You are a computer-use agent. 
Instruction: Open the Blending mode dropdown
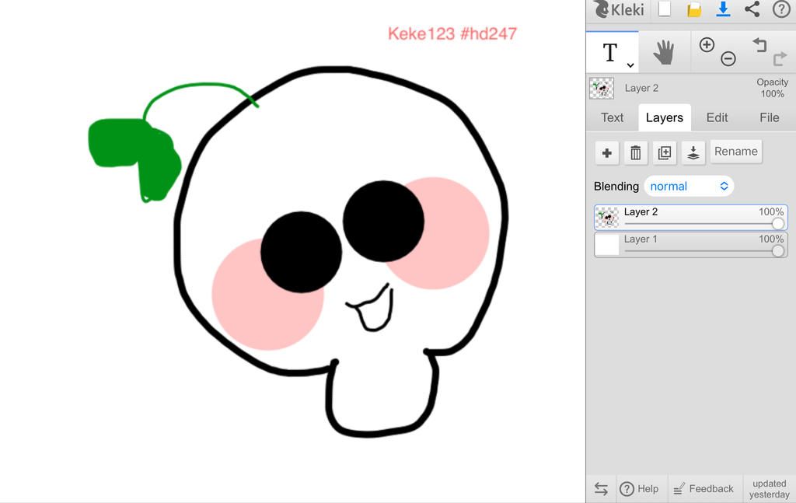click(x=689, y=187)
